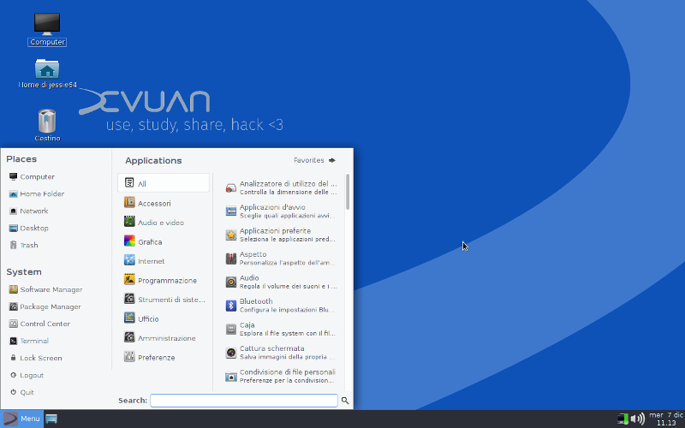Launch Caja file manager
Viewport: 685px width, 428px height.
[281, 329]
